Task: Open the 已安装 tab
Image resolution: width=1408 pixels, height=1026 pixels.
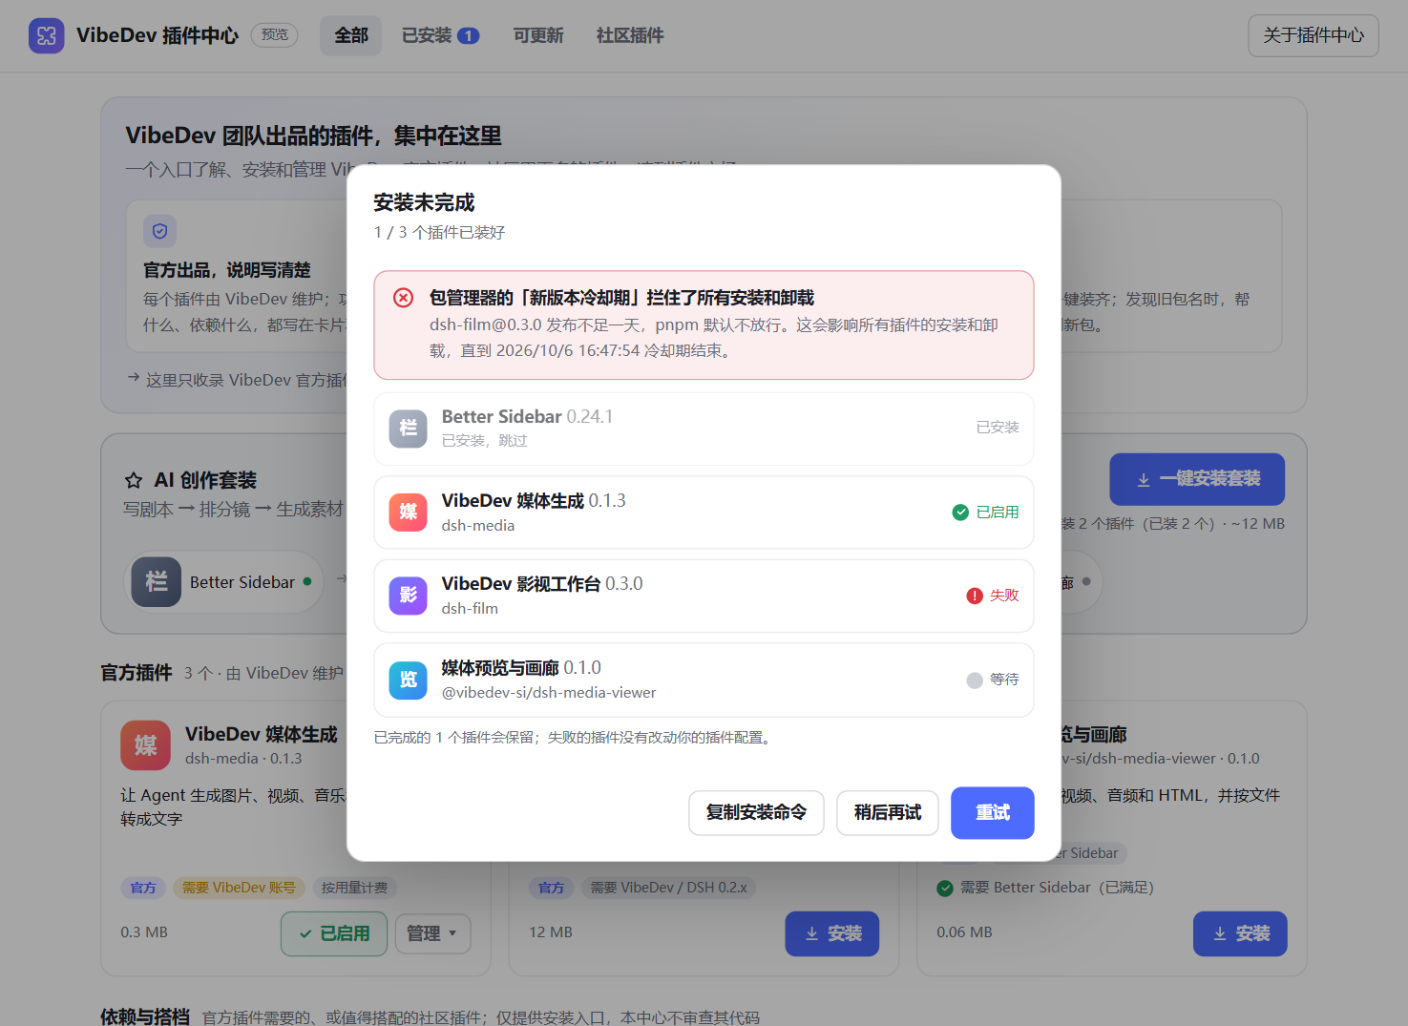Action: [440, 35]
